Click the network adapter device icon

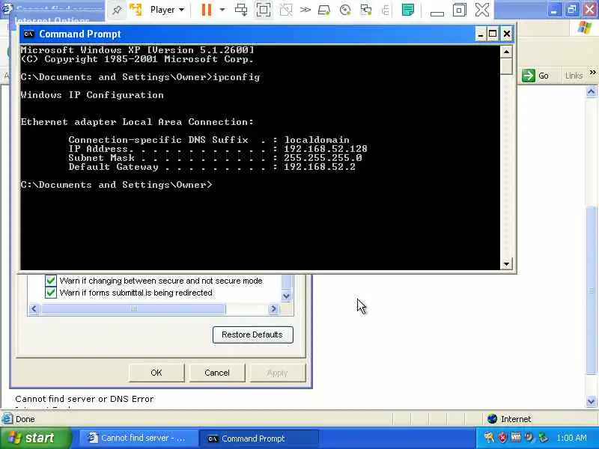[366, 10]
